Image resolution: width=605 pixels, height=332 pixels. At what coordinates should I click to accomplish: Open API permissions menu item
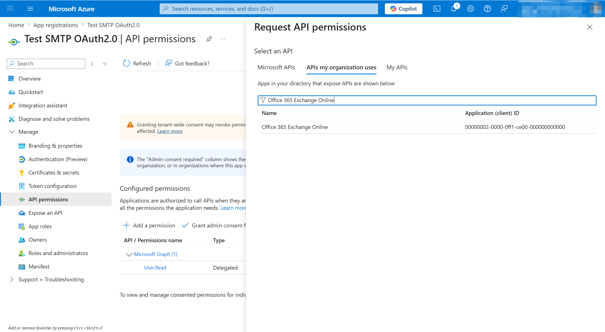point(56,199)
